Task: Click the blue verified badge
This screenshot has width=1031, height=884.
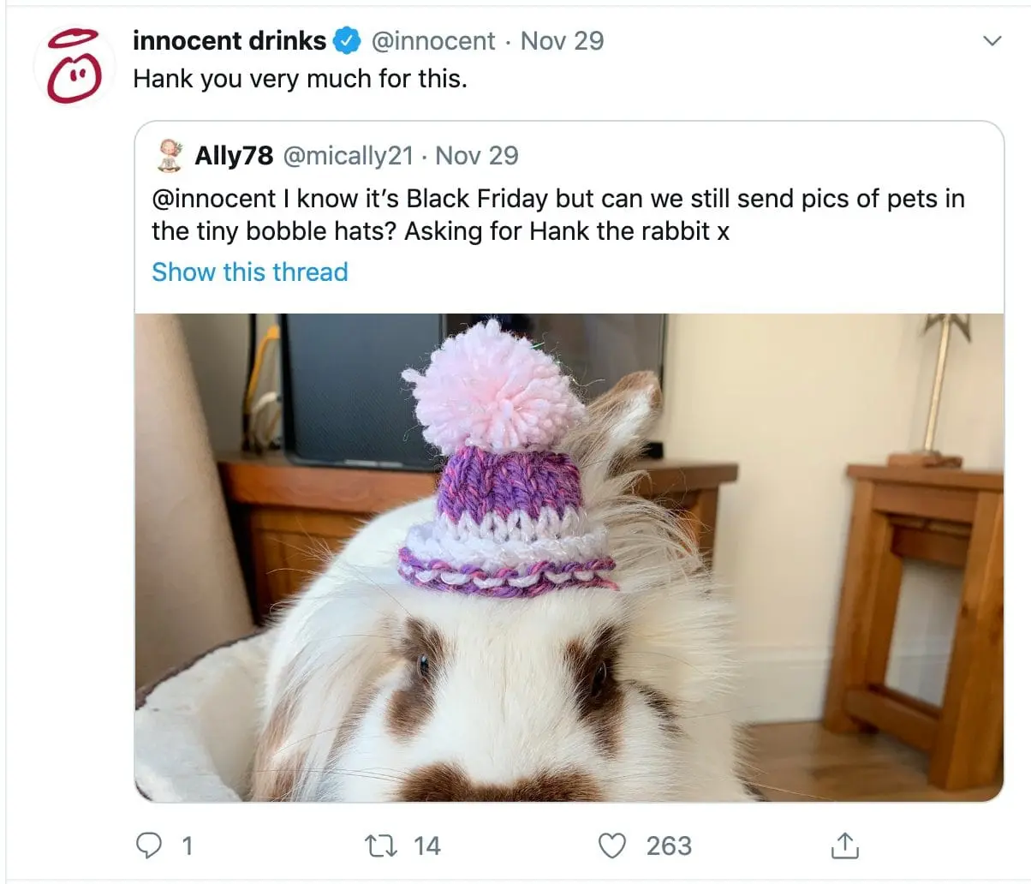Action: [x=346, y=40]
